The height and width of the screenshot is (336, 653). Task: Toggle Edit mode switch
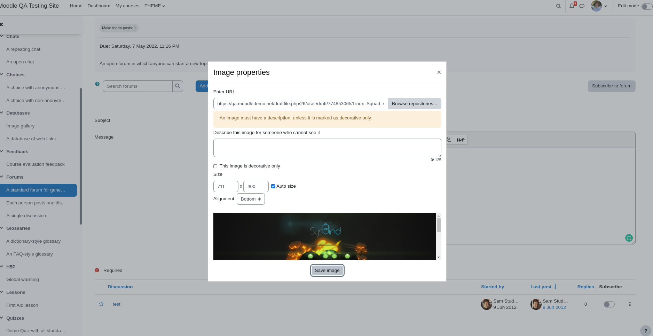click(x=647, y=6)
